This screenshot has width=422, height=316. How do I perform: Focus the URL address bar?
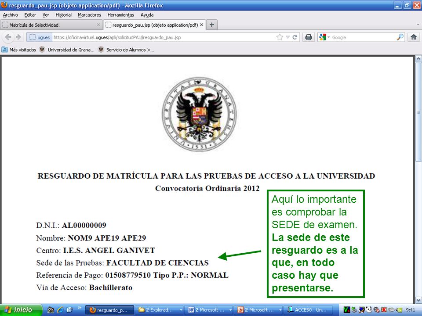click(x=164, y=37)
